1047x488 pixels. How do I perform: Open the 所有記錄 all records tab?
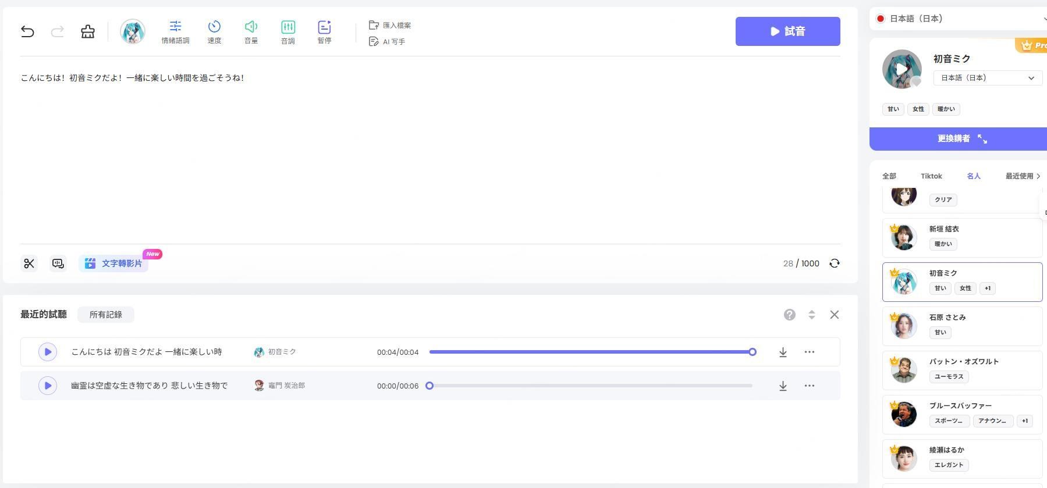(x=106, y=315)
